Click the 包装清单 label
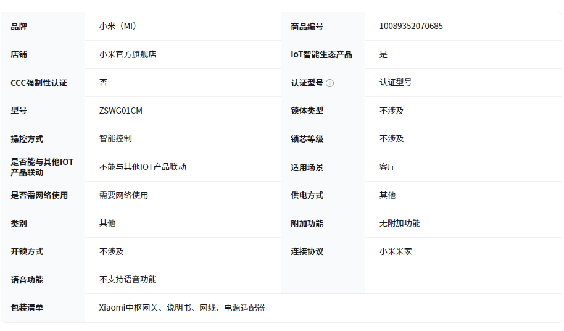Viewport: 564px width, 331px height. (x=27, y=308)
